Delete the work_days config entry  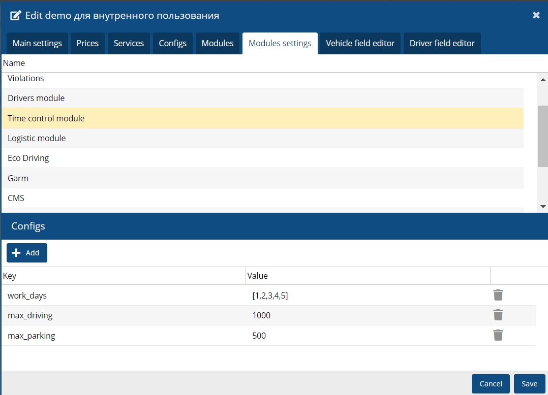[x=498, y=295]
